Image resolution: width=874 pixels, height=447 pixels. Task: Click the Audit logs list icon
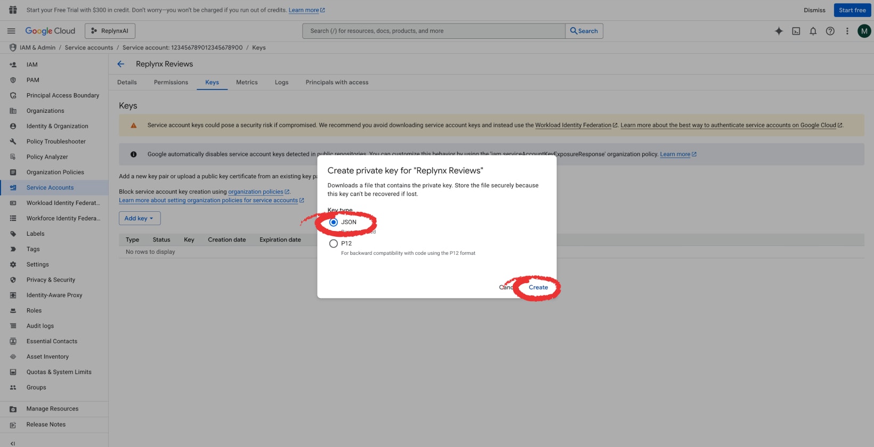(13, 326)
